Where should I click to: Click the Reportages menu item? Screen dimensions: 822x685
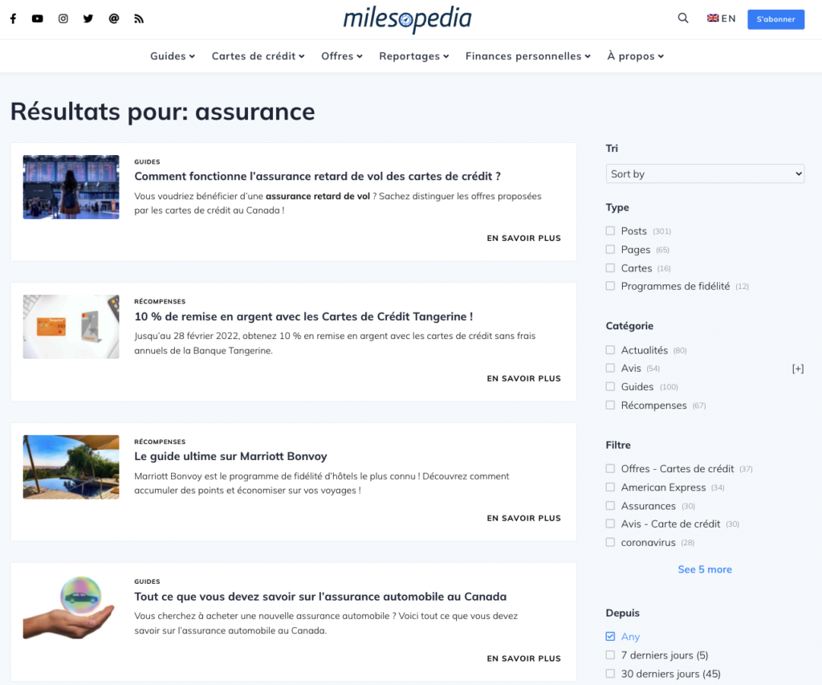413,55
